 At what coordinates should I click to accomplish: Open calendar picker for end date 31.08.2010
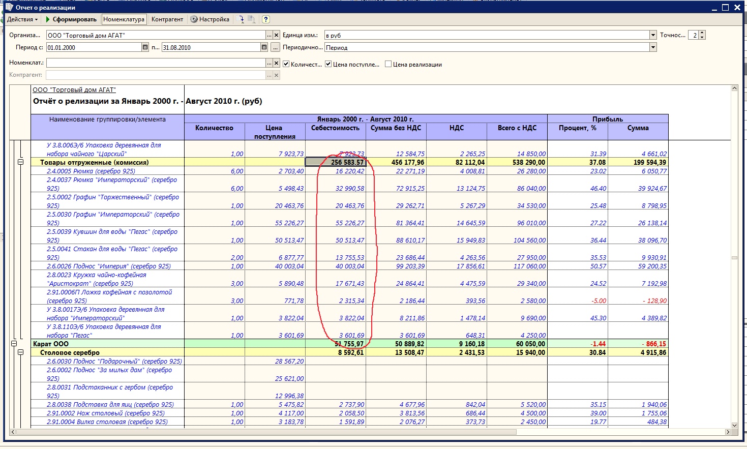click(264, 47)
